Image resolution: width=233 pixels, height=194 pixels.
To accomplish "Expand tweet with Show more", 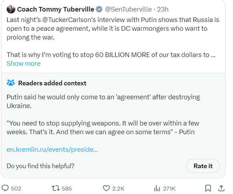I will tap(23, 64).
